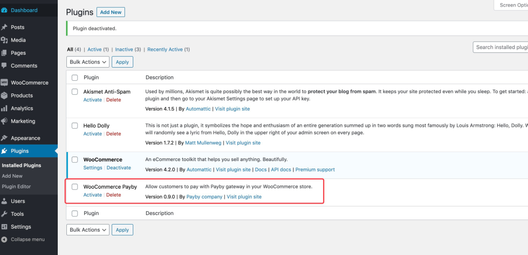Click the Search installed plugins field
This screenshot has width=528, height=255.
click(501, 47)
